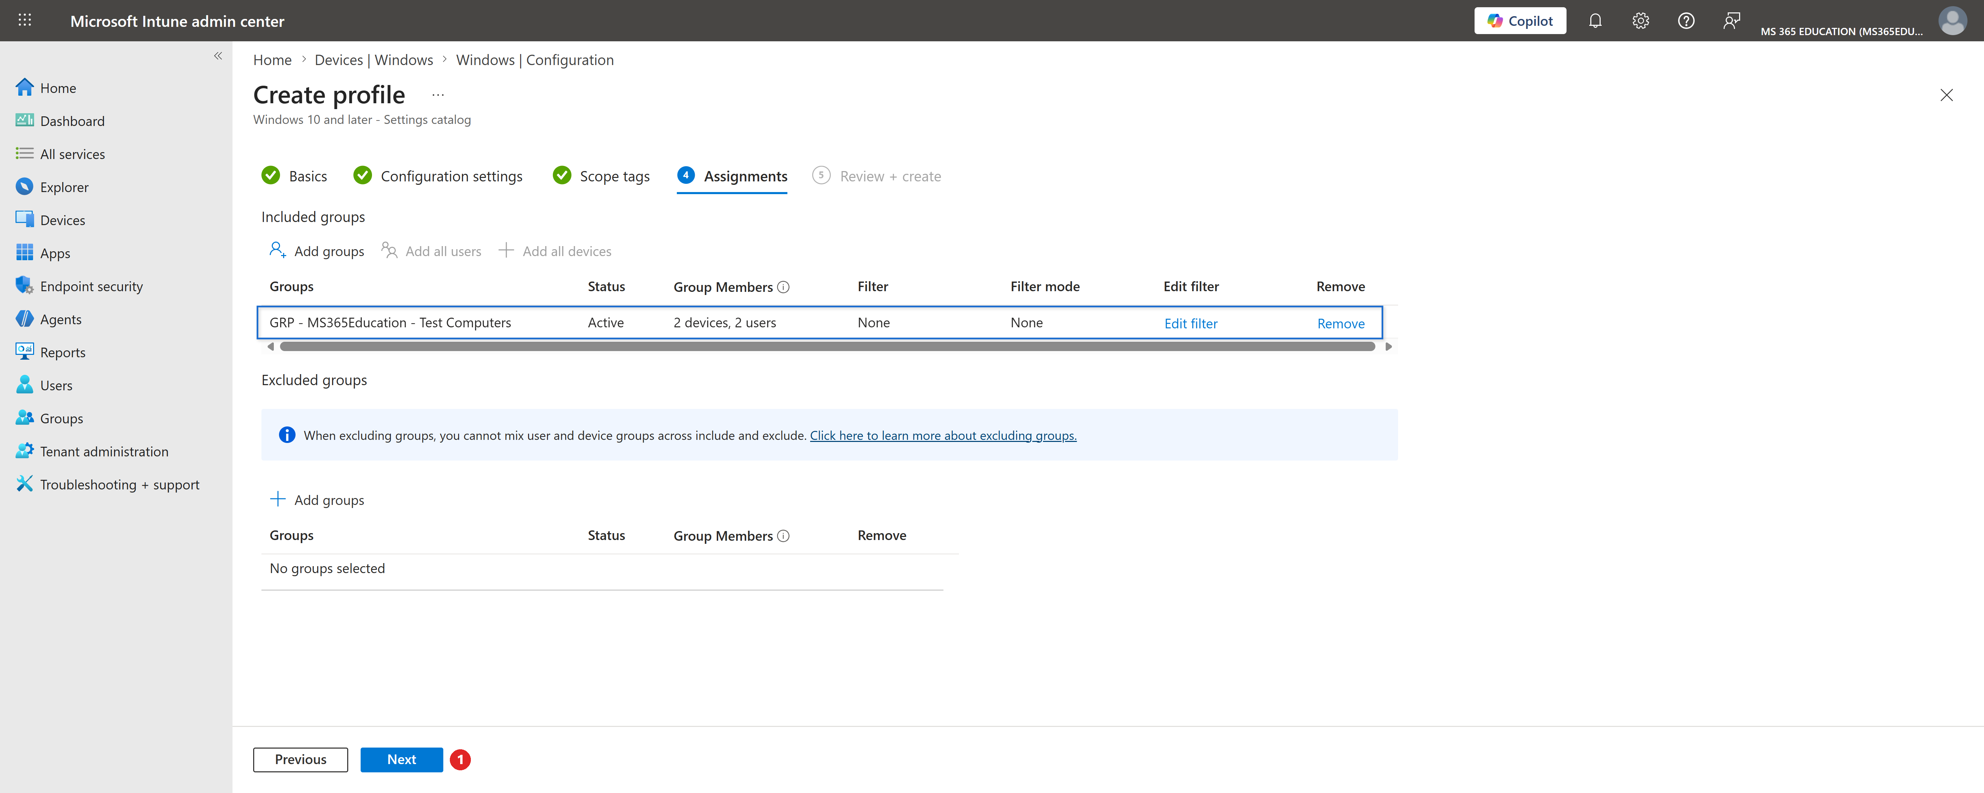
Task: Click Add all users
Action: 431,251
